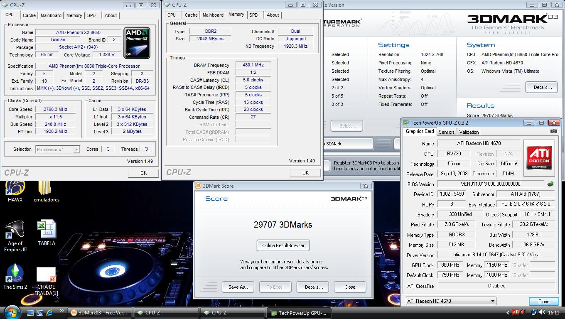This screenshot has width=565, height=319.
Task: Open the emuladores folder on desktop
Action: click(x=46, y=192)
